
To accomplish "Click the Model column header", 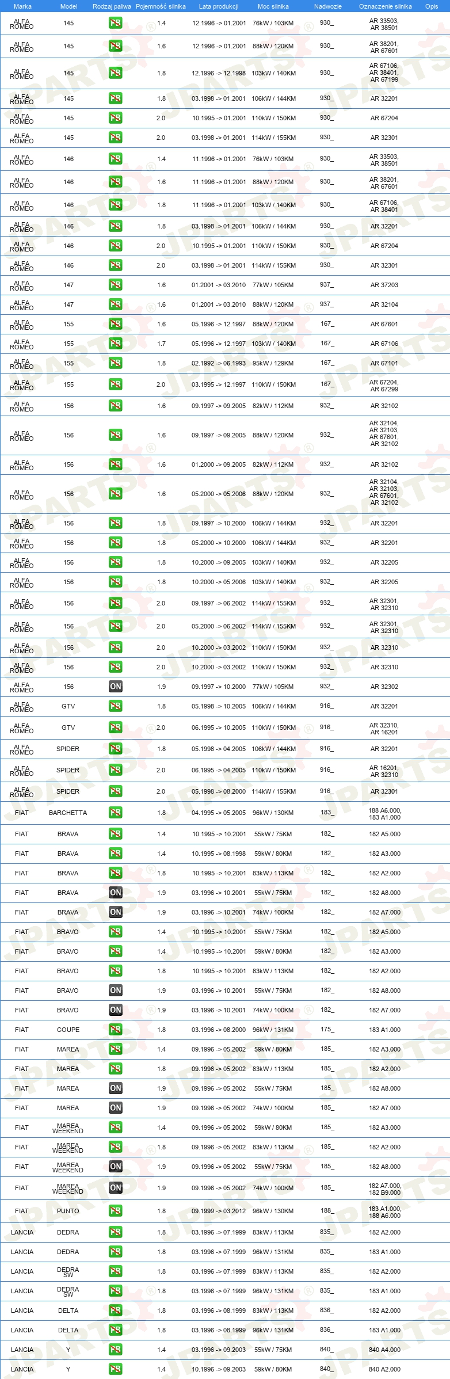I will click(68, 6).
